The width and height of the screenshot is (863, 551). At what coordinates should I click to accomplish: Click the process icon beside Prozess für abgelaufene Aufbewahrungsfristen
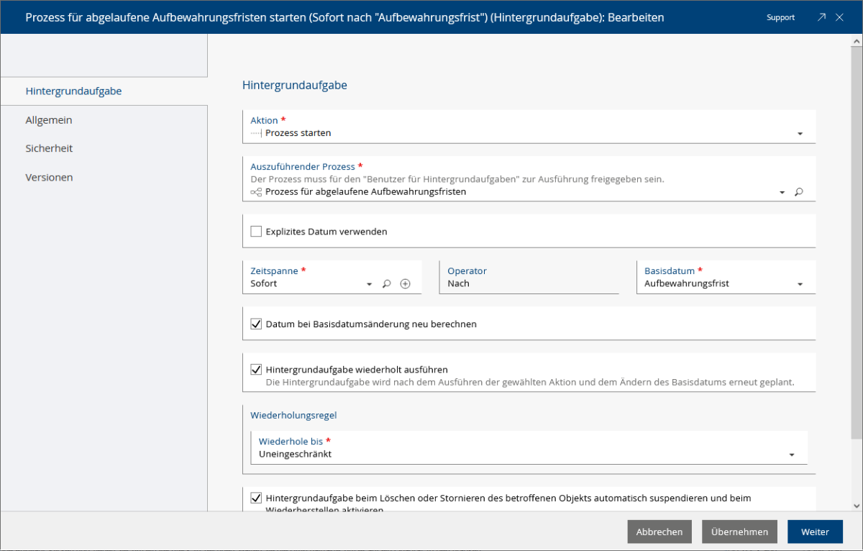(x=256, y=192)
